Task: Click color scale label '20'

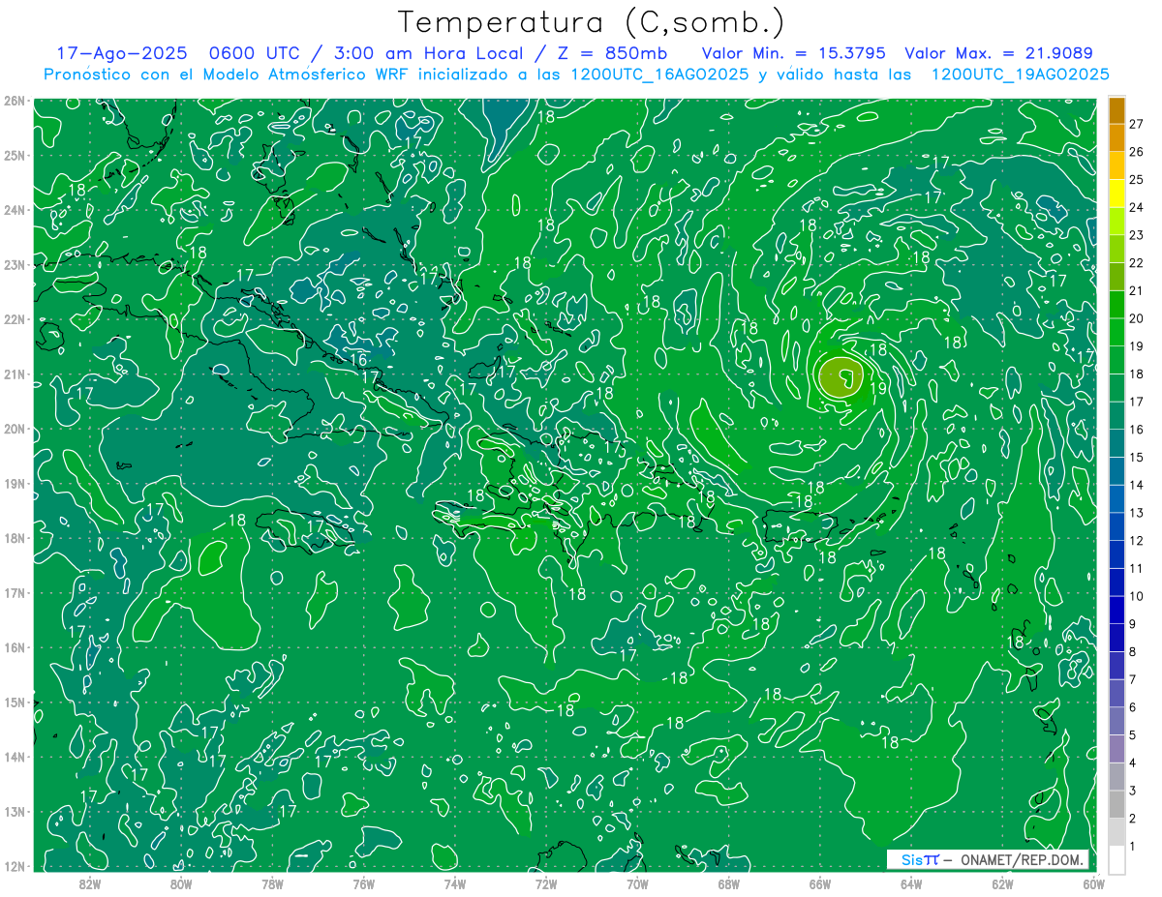Action: [x=1137, y=317]
